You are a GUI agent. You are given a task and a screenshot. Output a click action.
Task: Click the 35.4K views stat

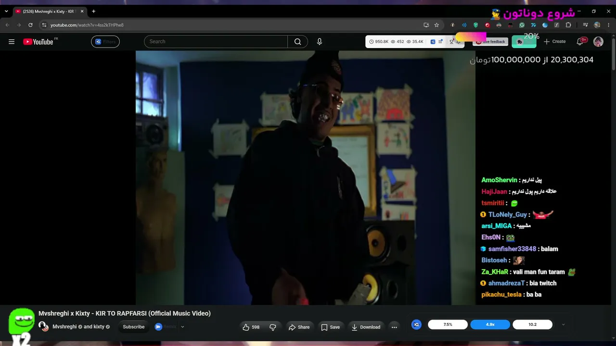415,42
